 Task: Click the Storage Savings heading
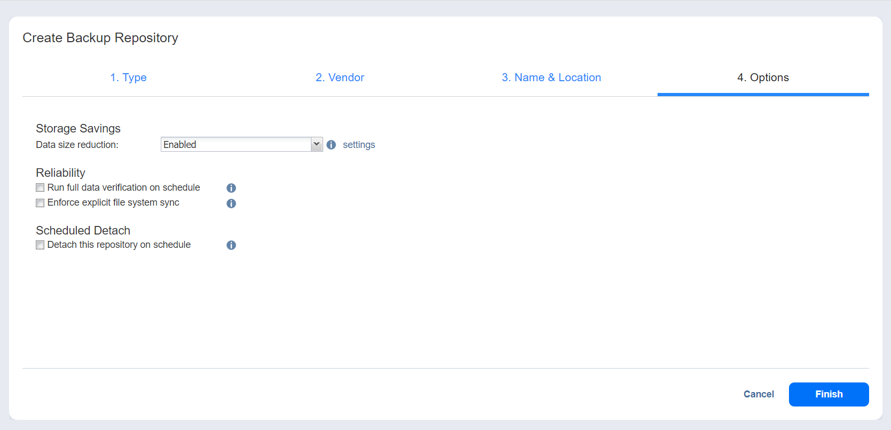coord(78,128)
